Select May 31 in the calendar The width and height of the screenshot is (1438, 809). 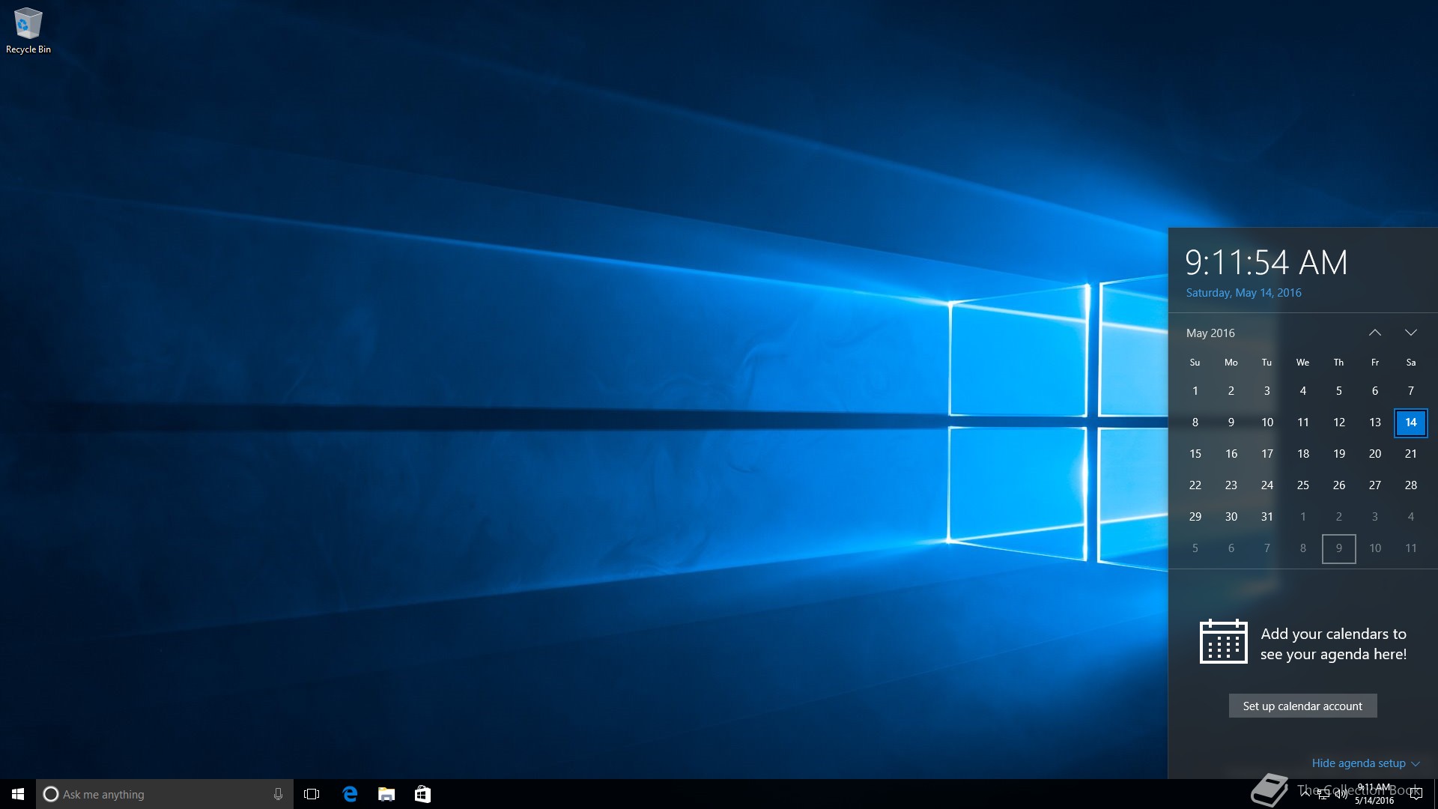pos(1267,517)
